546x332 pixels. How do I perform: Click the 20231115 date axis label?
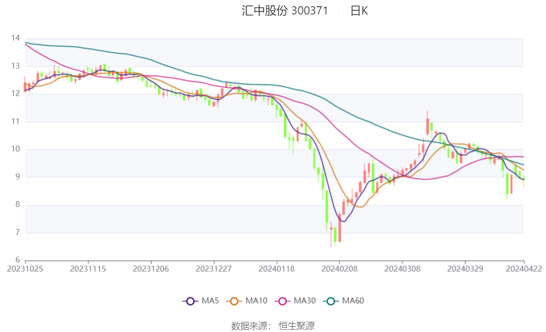(x=88, y=269)
